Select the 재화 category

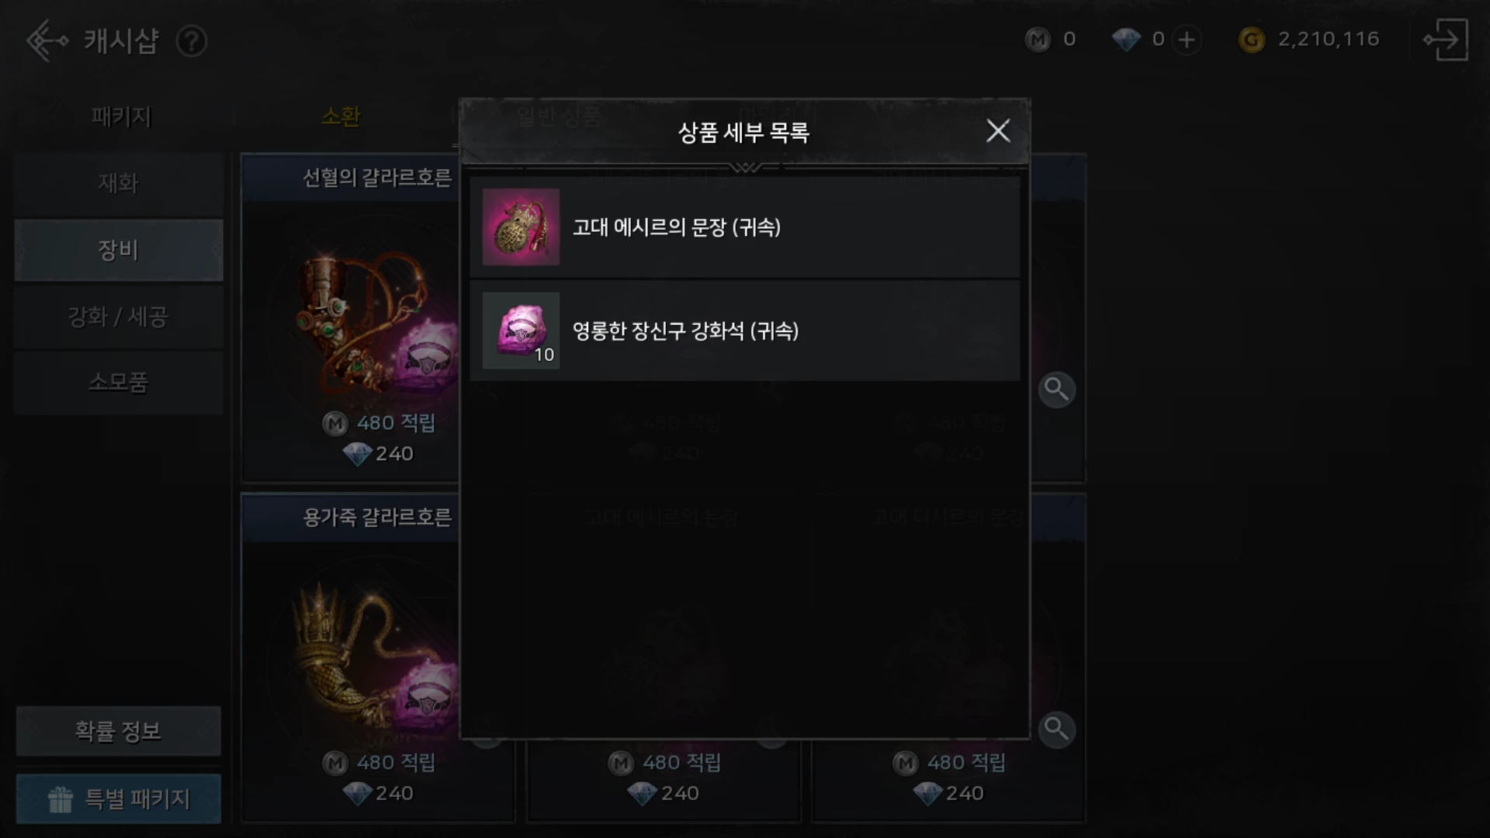pyautogui.click(x=119, y=184)
